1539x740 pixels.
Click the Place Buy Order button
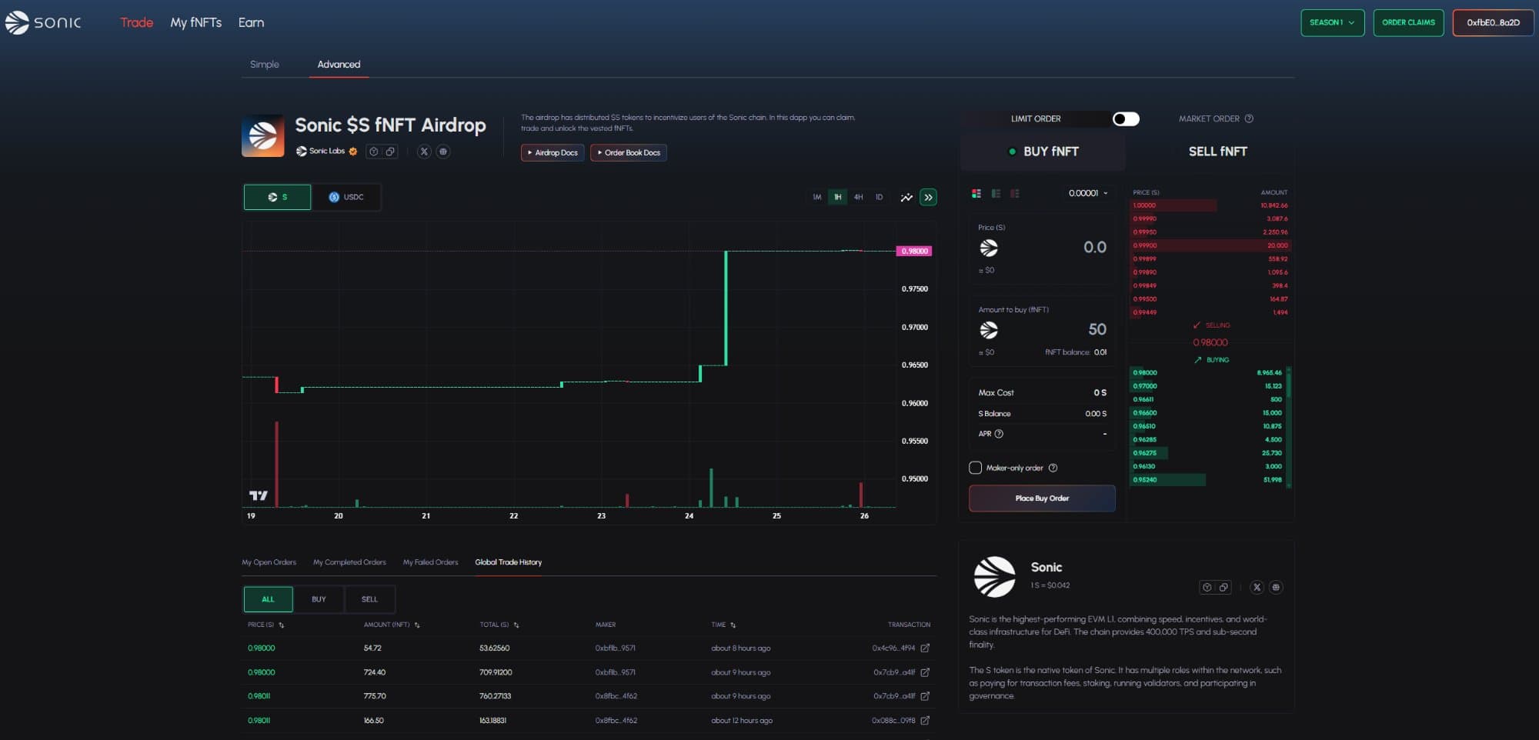pyautogui.click(x=1041, y=498)
